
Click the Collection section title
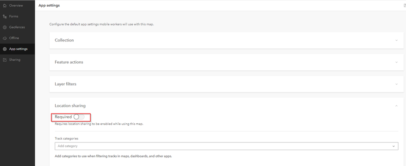(64, 40)
